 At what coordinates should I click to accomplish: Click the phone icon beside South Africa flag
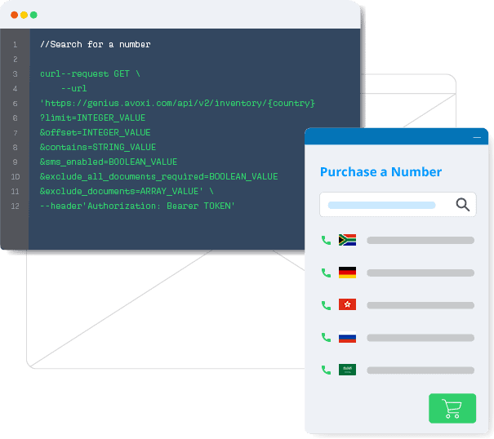coord(327,240)
